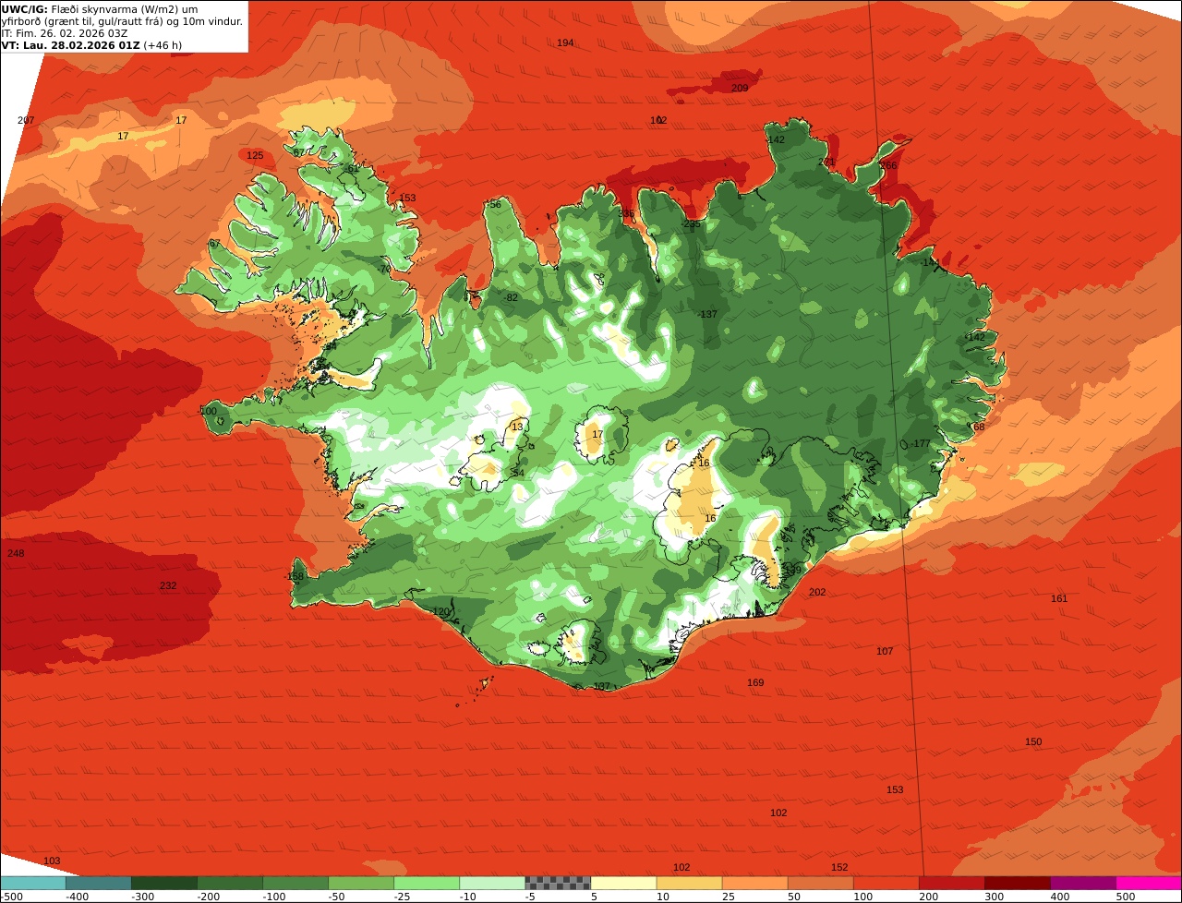Select the purple legend swatch at 400

pyautogui.click(x=1081, y=884)
